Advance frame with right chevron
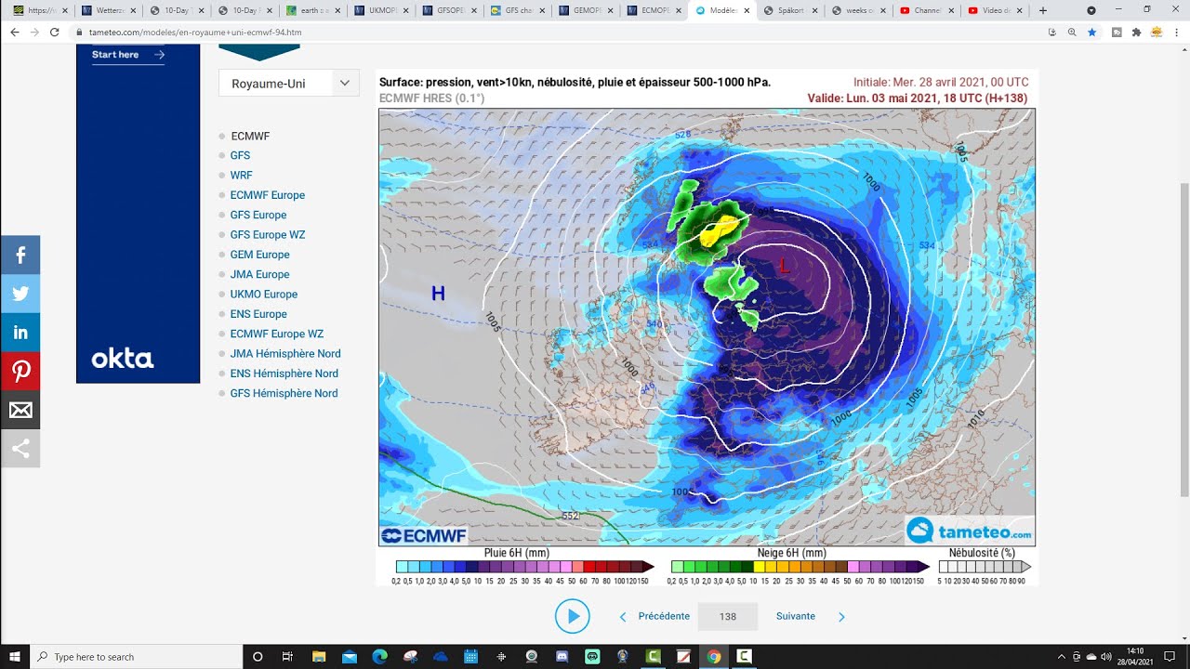This screenshot has height=669, width=1190. pos(841,617)
